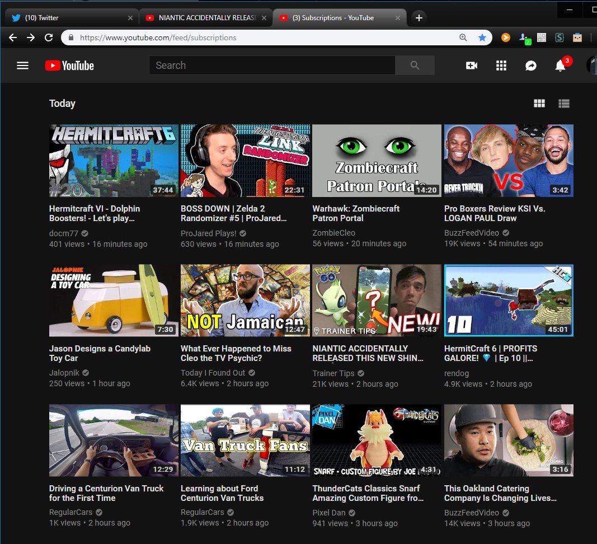Open the create video camera icon
This screenshot has height=544, width=597.
coord(471,65)
